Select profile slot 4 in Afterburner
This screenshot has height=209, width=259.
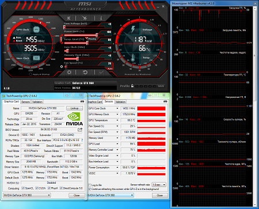(x=150, y=86)
